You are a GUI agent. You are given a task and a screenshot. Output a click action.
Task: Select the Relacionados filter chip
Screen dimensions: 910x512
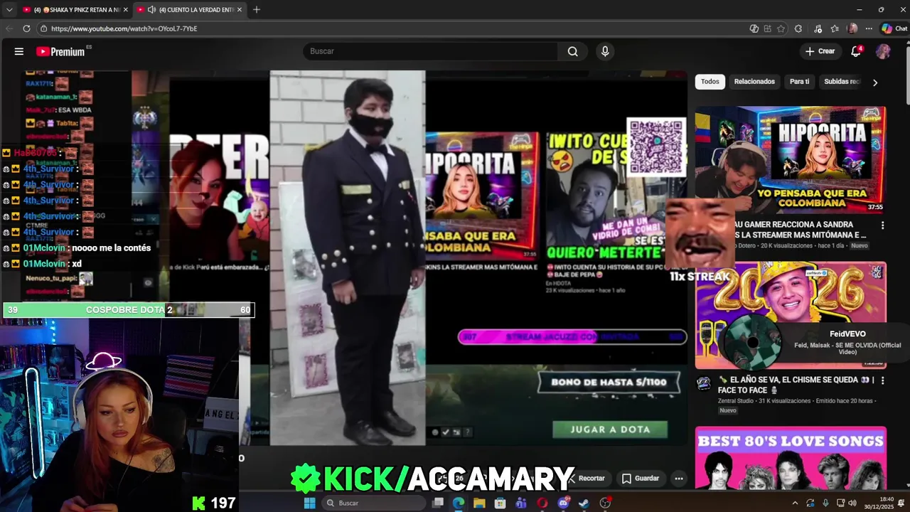click(x=754, y=82)
